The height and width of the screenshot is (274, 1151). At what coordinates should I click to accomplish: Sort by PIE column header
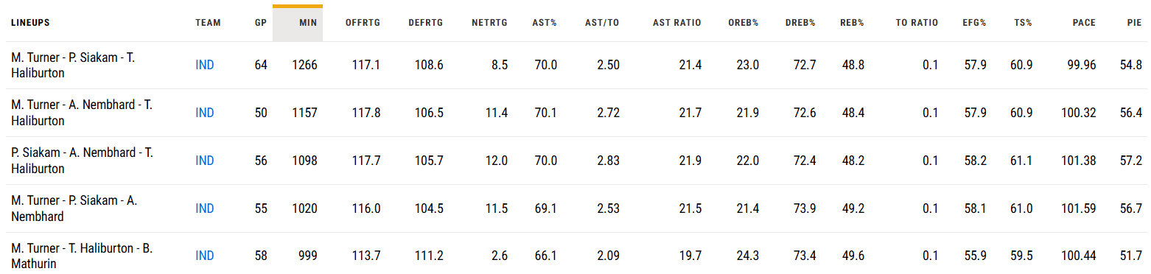[1134, 23]
